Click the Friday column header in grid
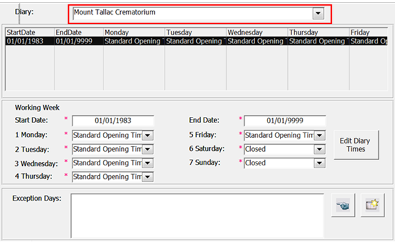 click(x=368, y=32)
